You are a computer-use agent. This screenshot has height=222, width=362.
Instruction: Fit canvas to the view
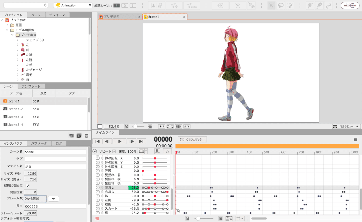(x=170, y=127)
